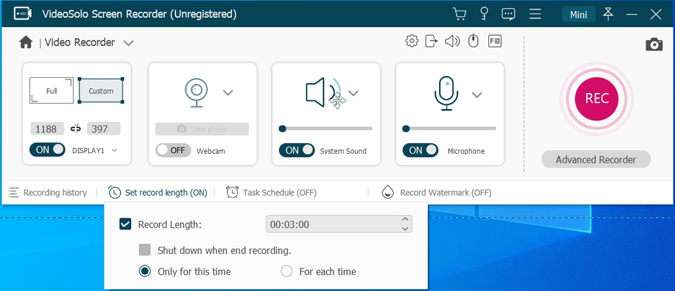Open Task Schedule (OFF)
The height and width of the screenshot is (291, 675).
(279, 193)
